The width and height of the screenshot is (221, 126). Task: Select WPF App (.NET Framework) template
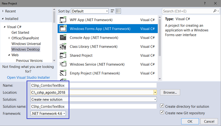point(107,20)
